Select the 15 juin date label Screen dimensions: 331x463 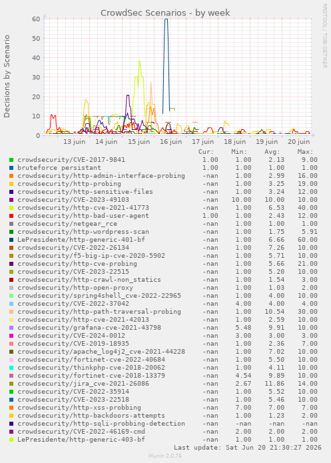click(x=139, y=142)
